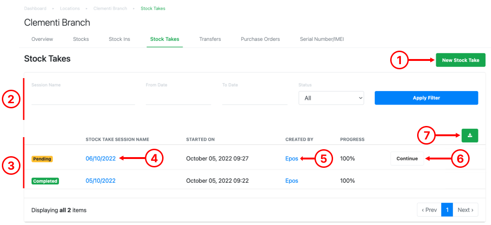
Task: Click the To Date field
Action: (255, 98)
